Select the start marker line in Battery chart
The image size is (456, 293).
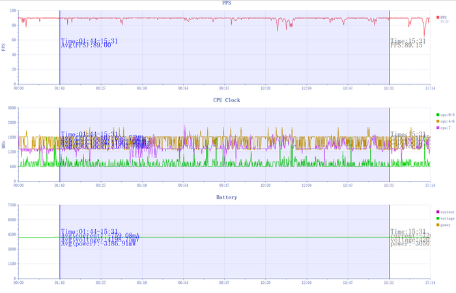point(60,242)
